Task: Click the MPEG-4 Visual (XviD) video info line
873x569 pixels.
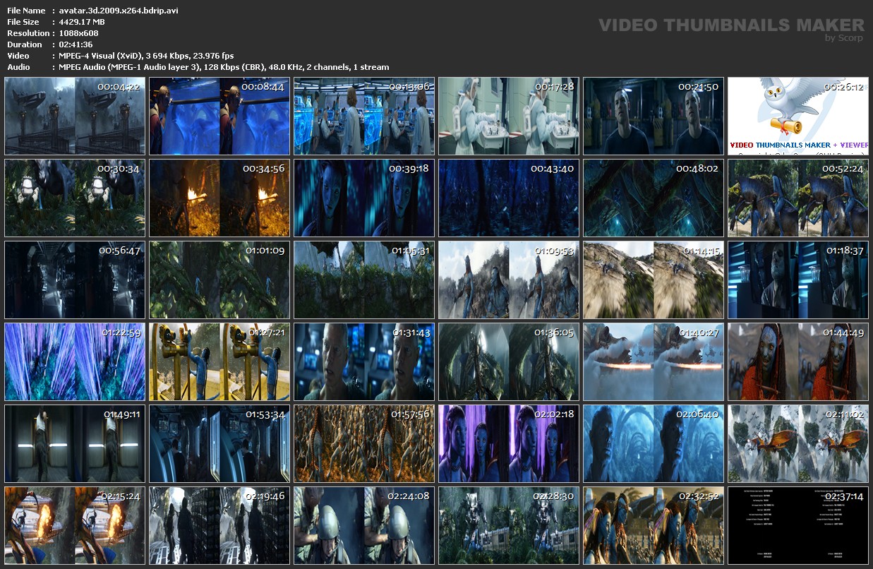Action: pyautogui.click(x=147, y=56)
